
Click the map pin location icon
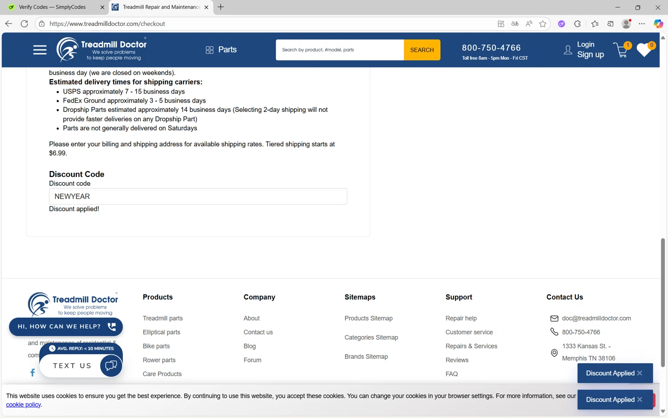(x=554, y=353)
